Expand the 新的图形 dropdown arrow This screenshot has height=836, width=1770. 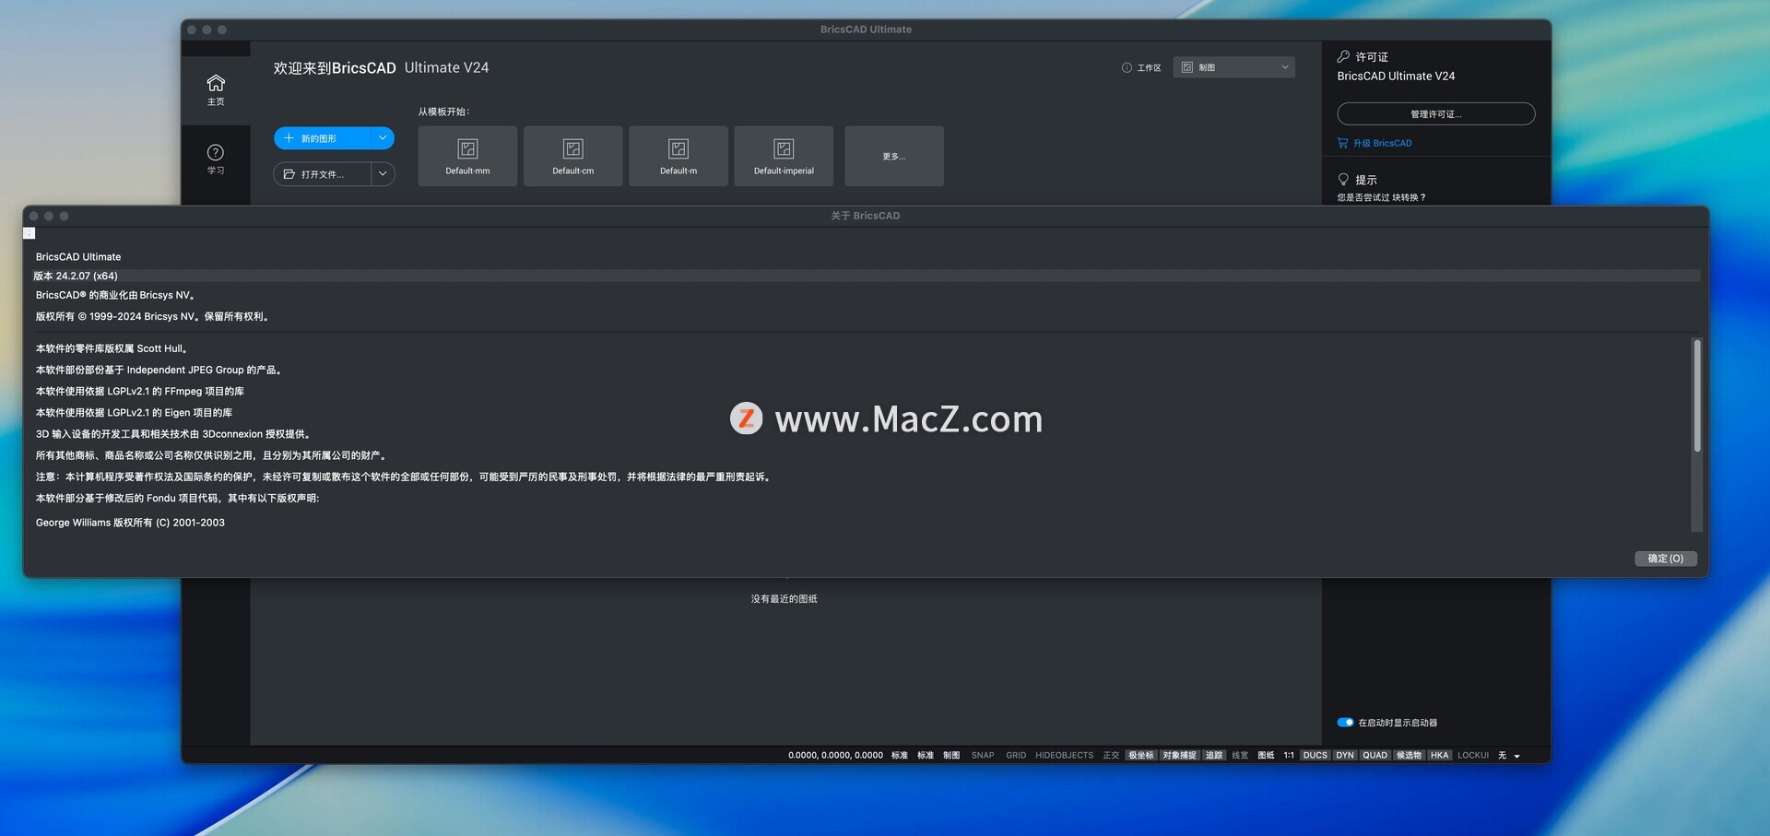[x=383, y=138]
